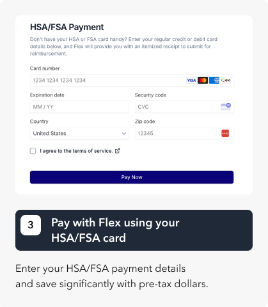The image size is (268, 307).
Task: Click the Zip code input field
Action: pyautogui.click(x=184, y=133)
